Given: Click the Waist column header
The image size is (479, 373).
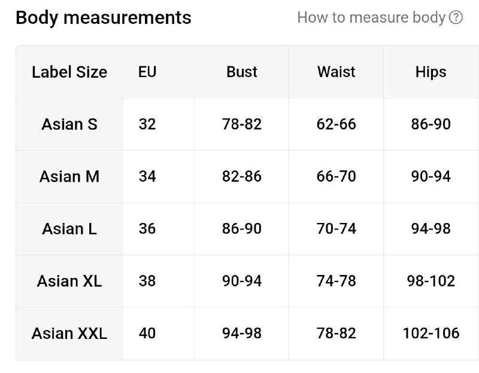Looking at the screenshot, I should 336,72.
